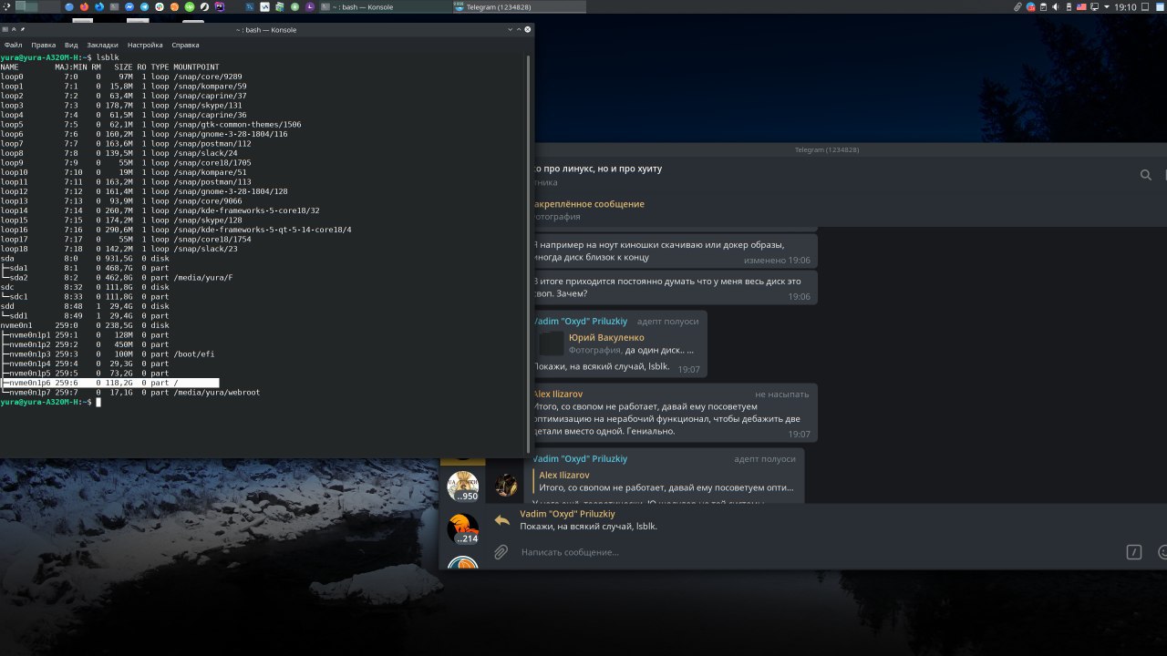Viewport: 1167px width, 656px height.
Task: Click the green Upwork icon in the panel
Action: [189, 6]
